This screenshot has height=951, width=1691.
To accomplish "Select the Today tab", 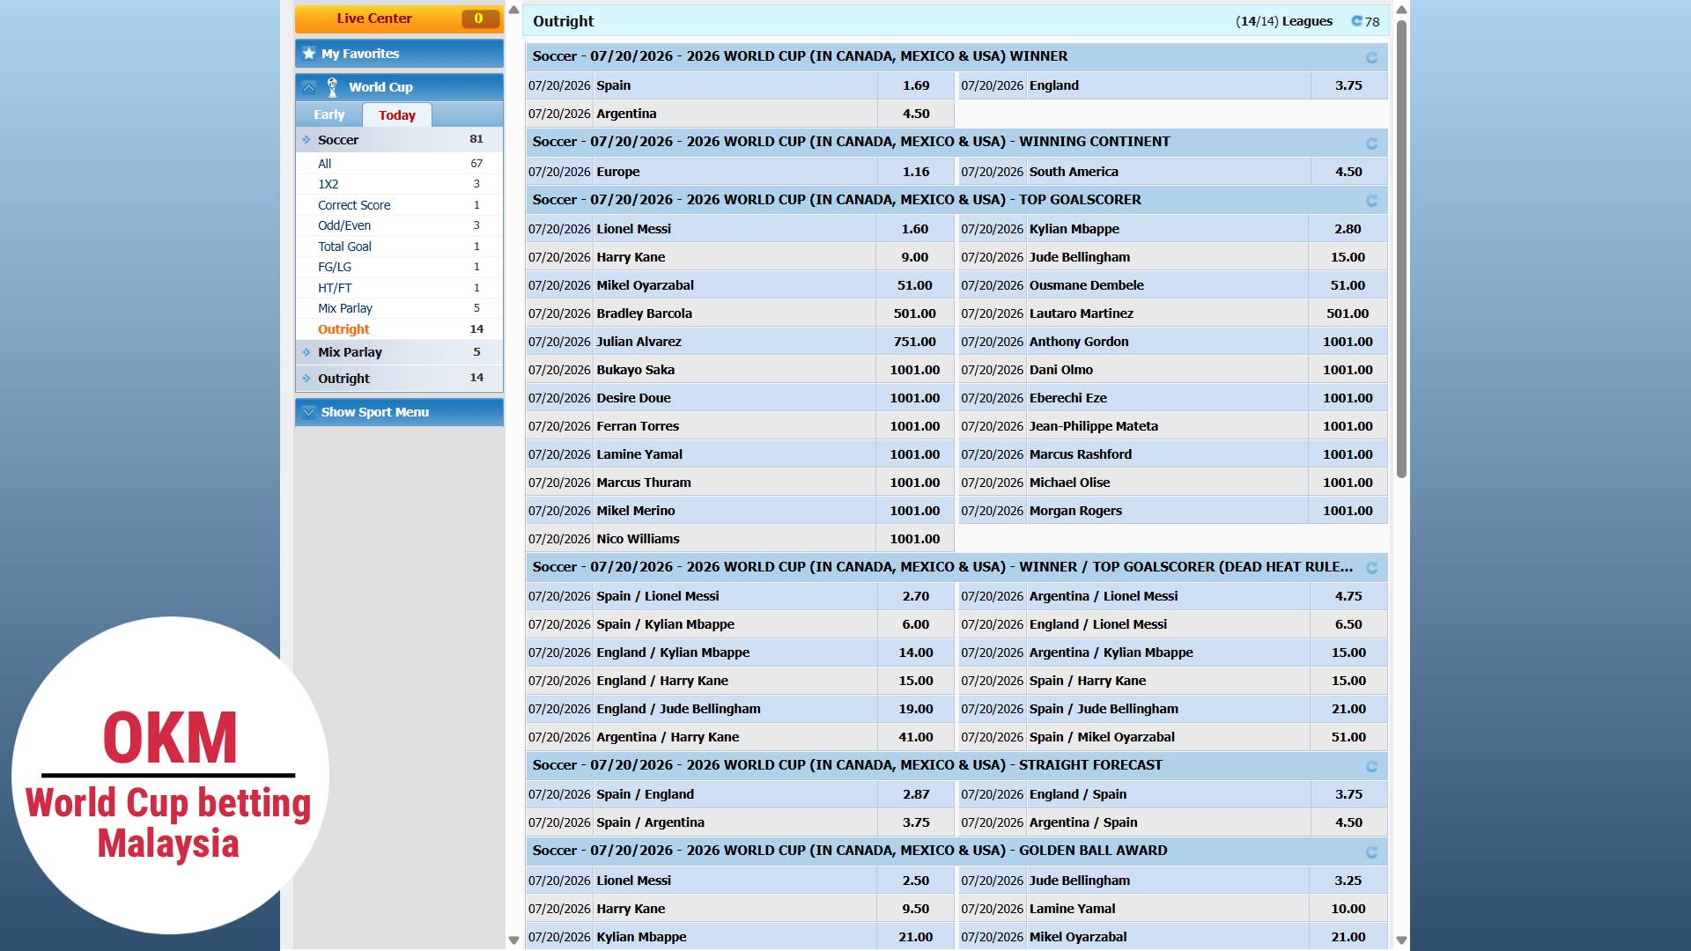I will 397,115.
